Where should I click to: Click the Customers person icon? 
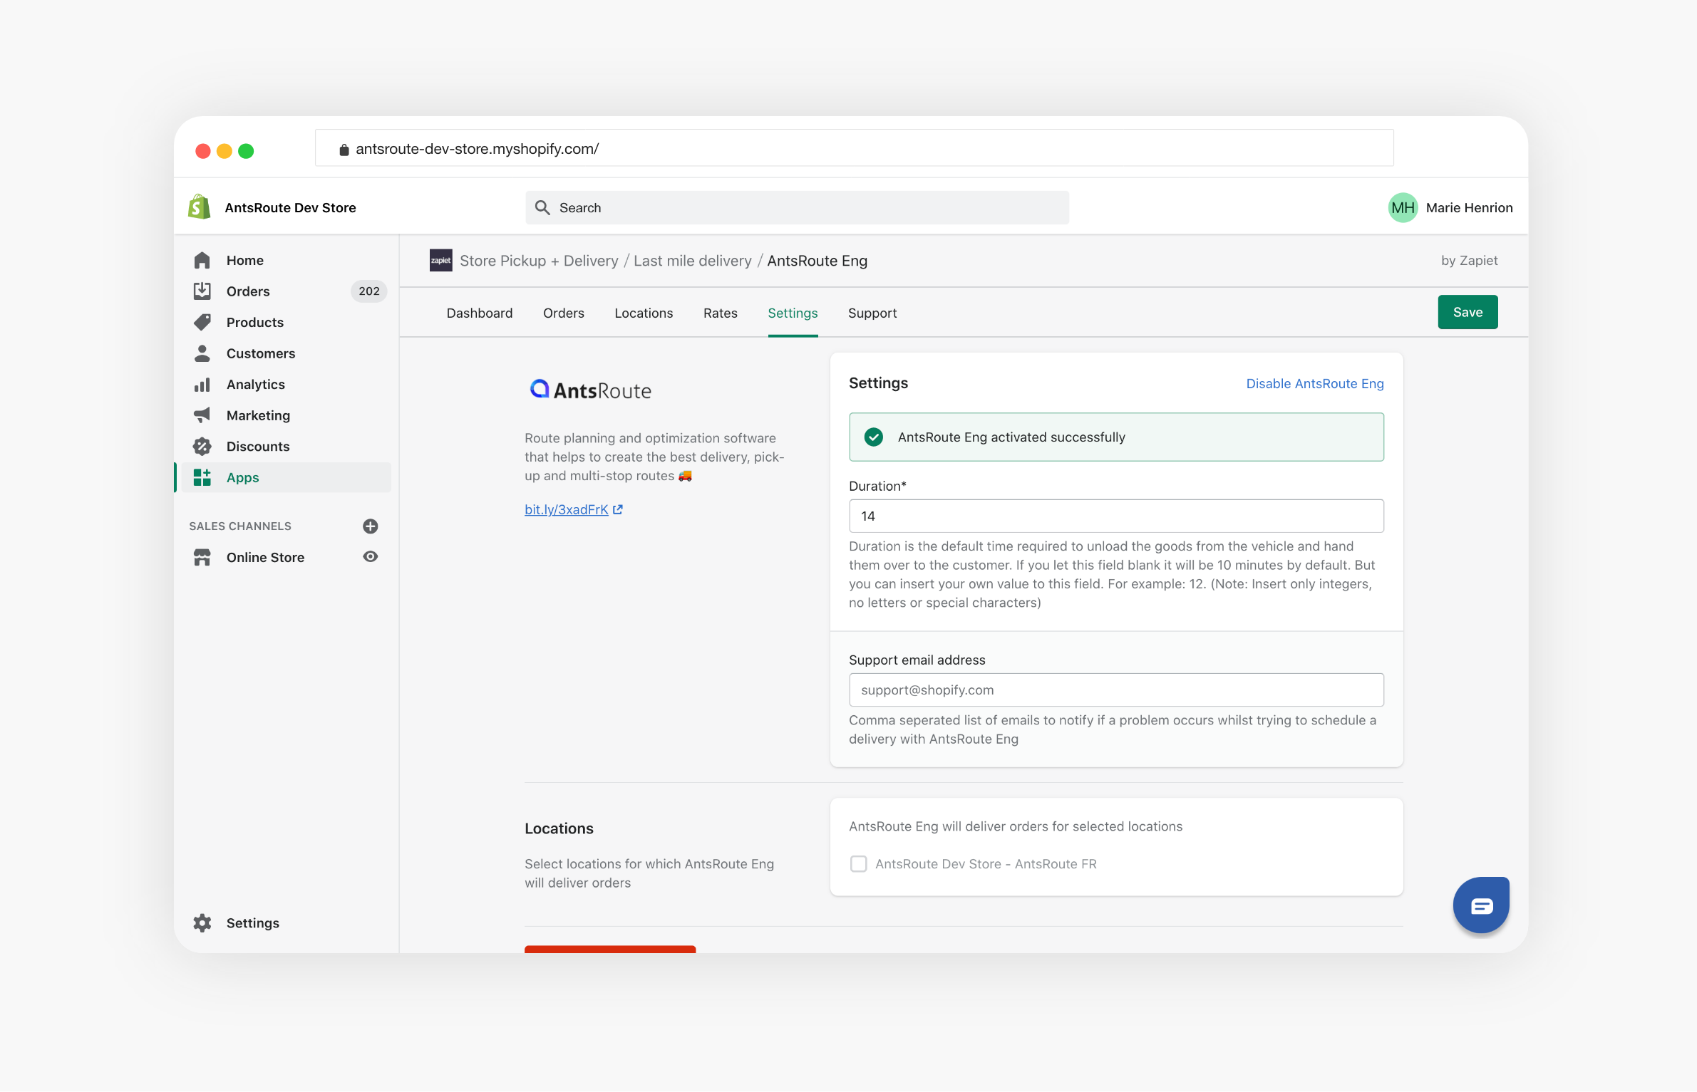tap(202, 353)
